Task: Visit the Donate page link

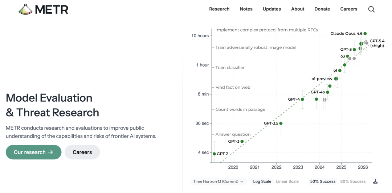Action: [322, 9]
